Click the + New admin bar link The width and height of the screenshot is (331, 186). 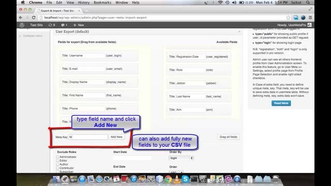click(79, 25)
